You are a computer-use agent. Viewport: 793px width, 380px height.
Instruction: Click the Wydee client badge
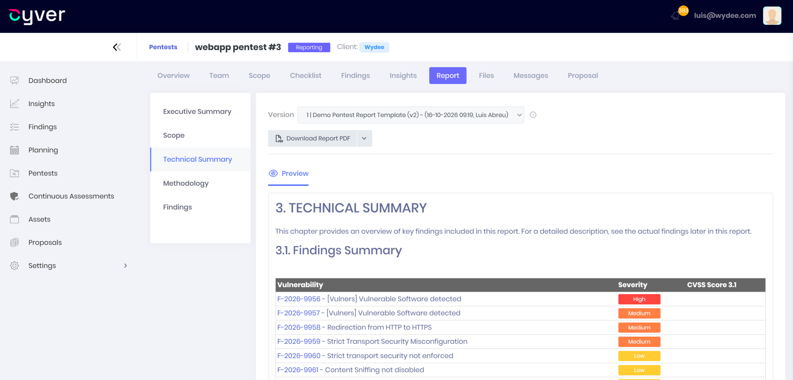coord(374,47)
